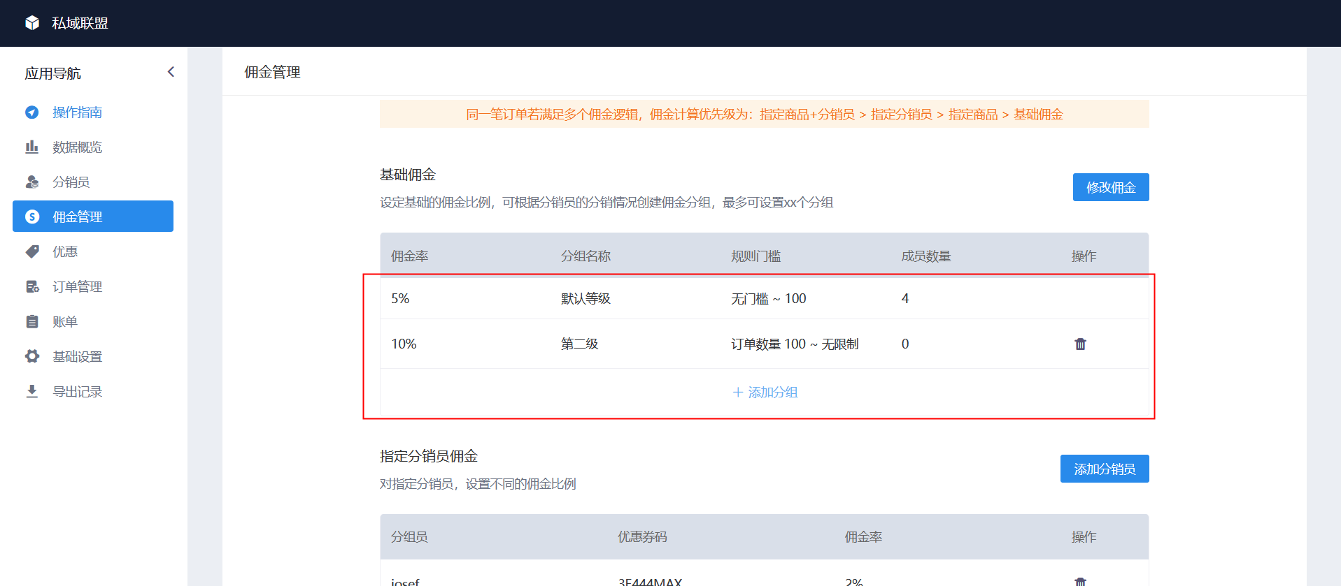
Task: Click the 指定分销员佣金 section heading
Action: pos(429,456)
